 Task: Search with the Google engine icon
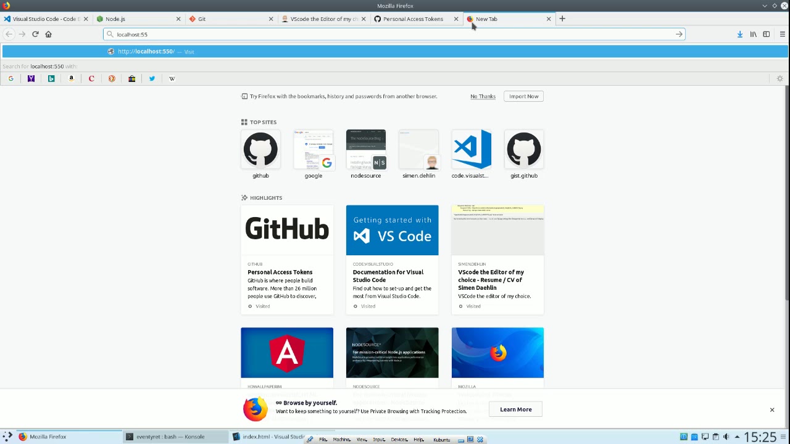[10, 78]
